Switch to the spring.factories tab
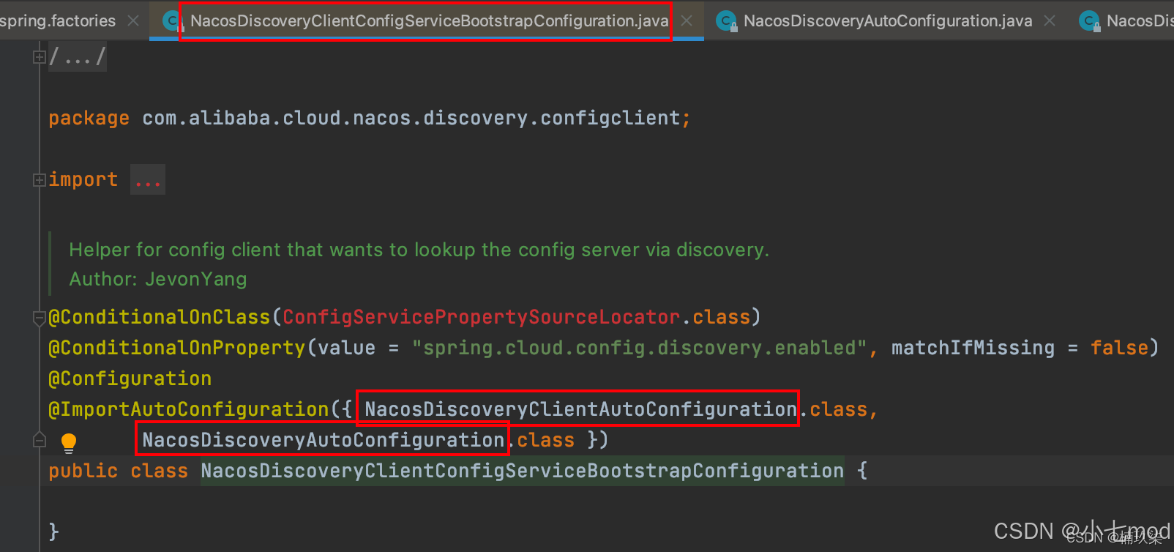The height and width of the screenshot is (552, 1174). 58,20
